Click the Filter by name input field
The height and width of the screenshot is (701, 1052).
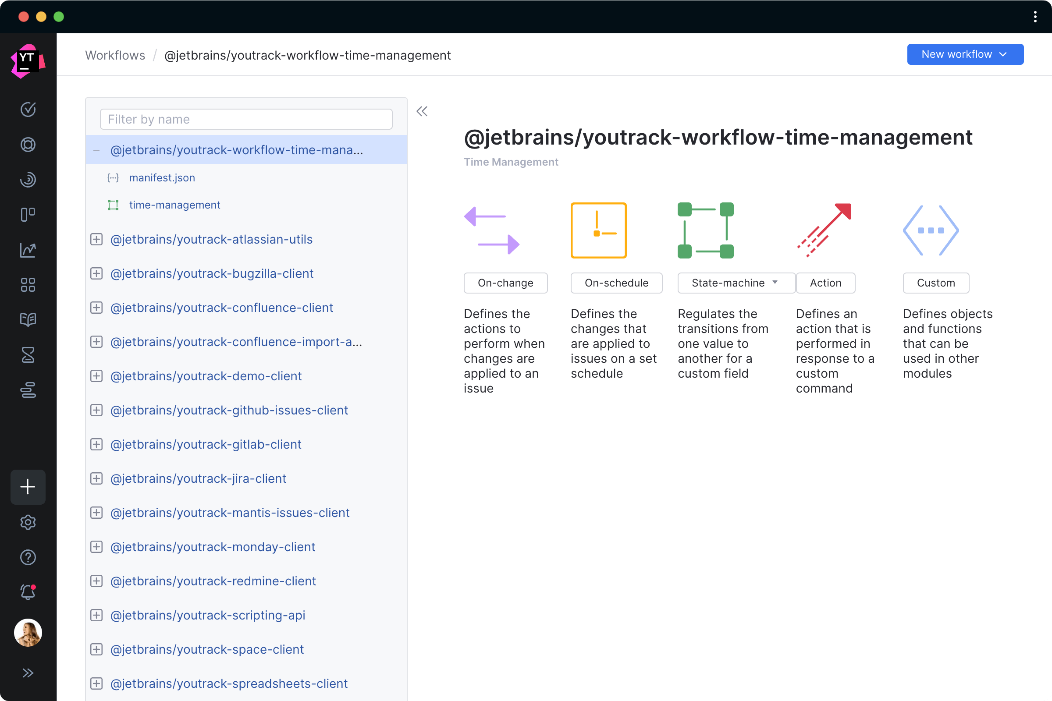[245, 119]
